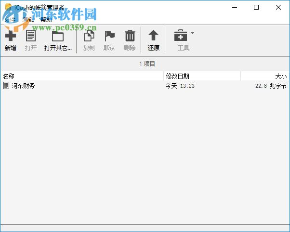The height and width of the screenshot is (232, 290).
Task: Sort by the 大小 column header
Action: tap(265, 76)
